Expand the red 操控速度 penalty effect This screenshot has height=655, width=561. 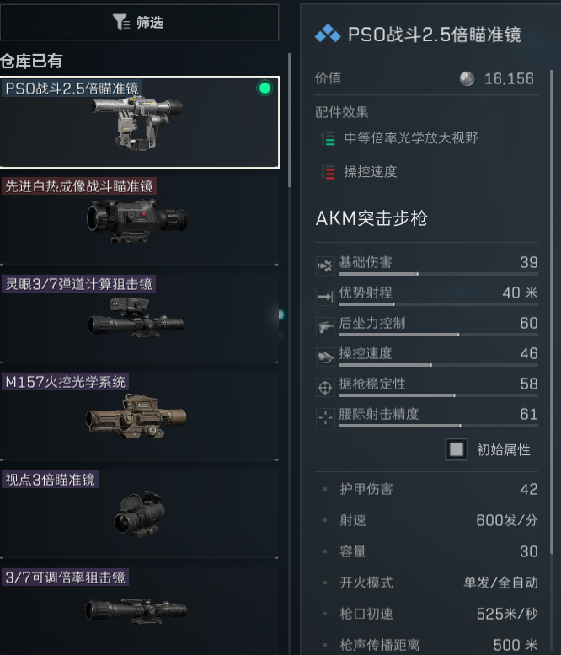pos(358,172)
